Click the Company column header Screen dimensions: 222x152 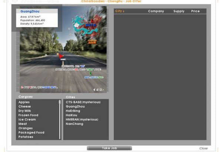pyautogui.click(x=156, y=11)
